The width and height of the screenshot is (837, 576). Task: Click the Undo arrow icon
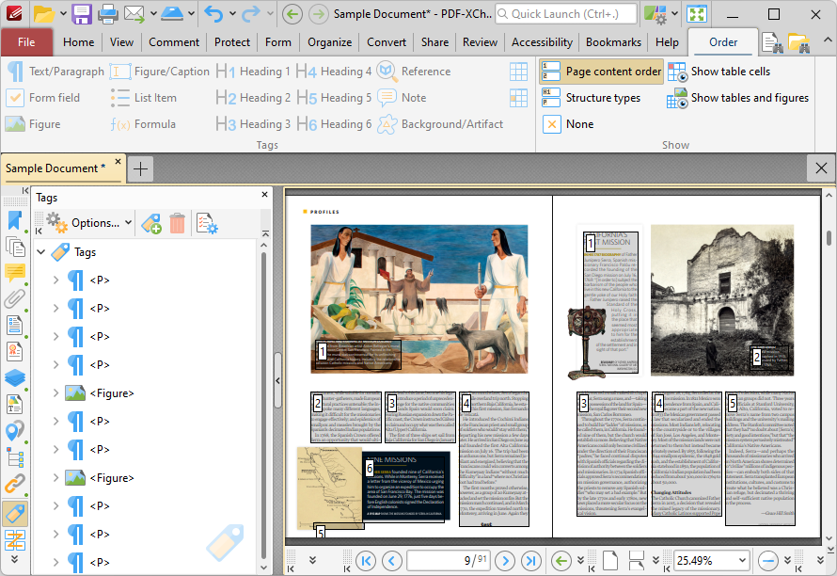214,14
